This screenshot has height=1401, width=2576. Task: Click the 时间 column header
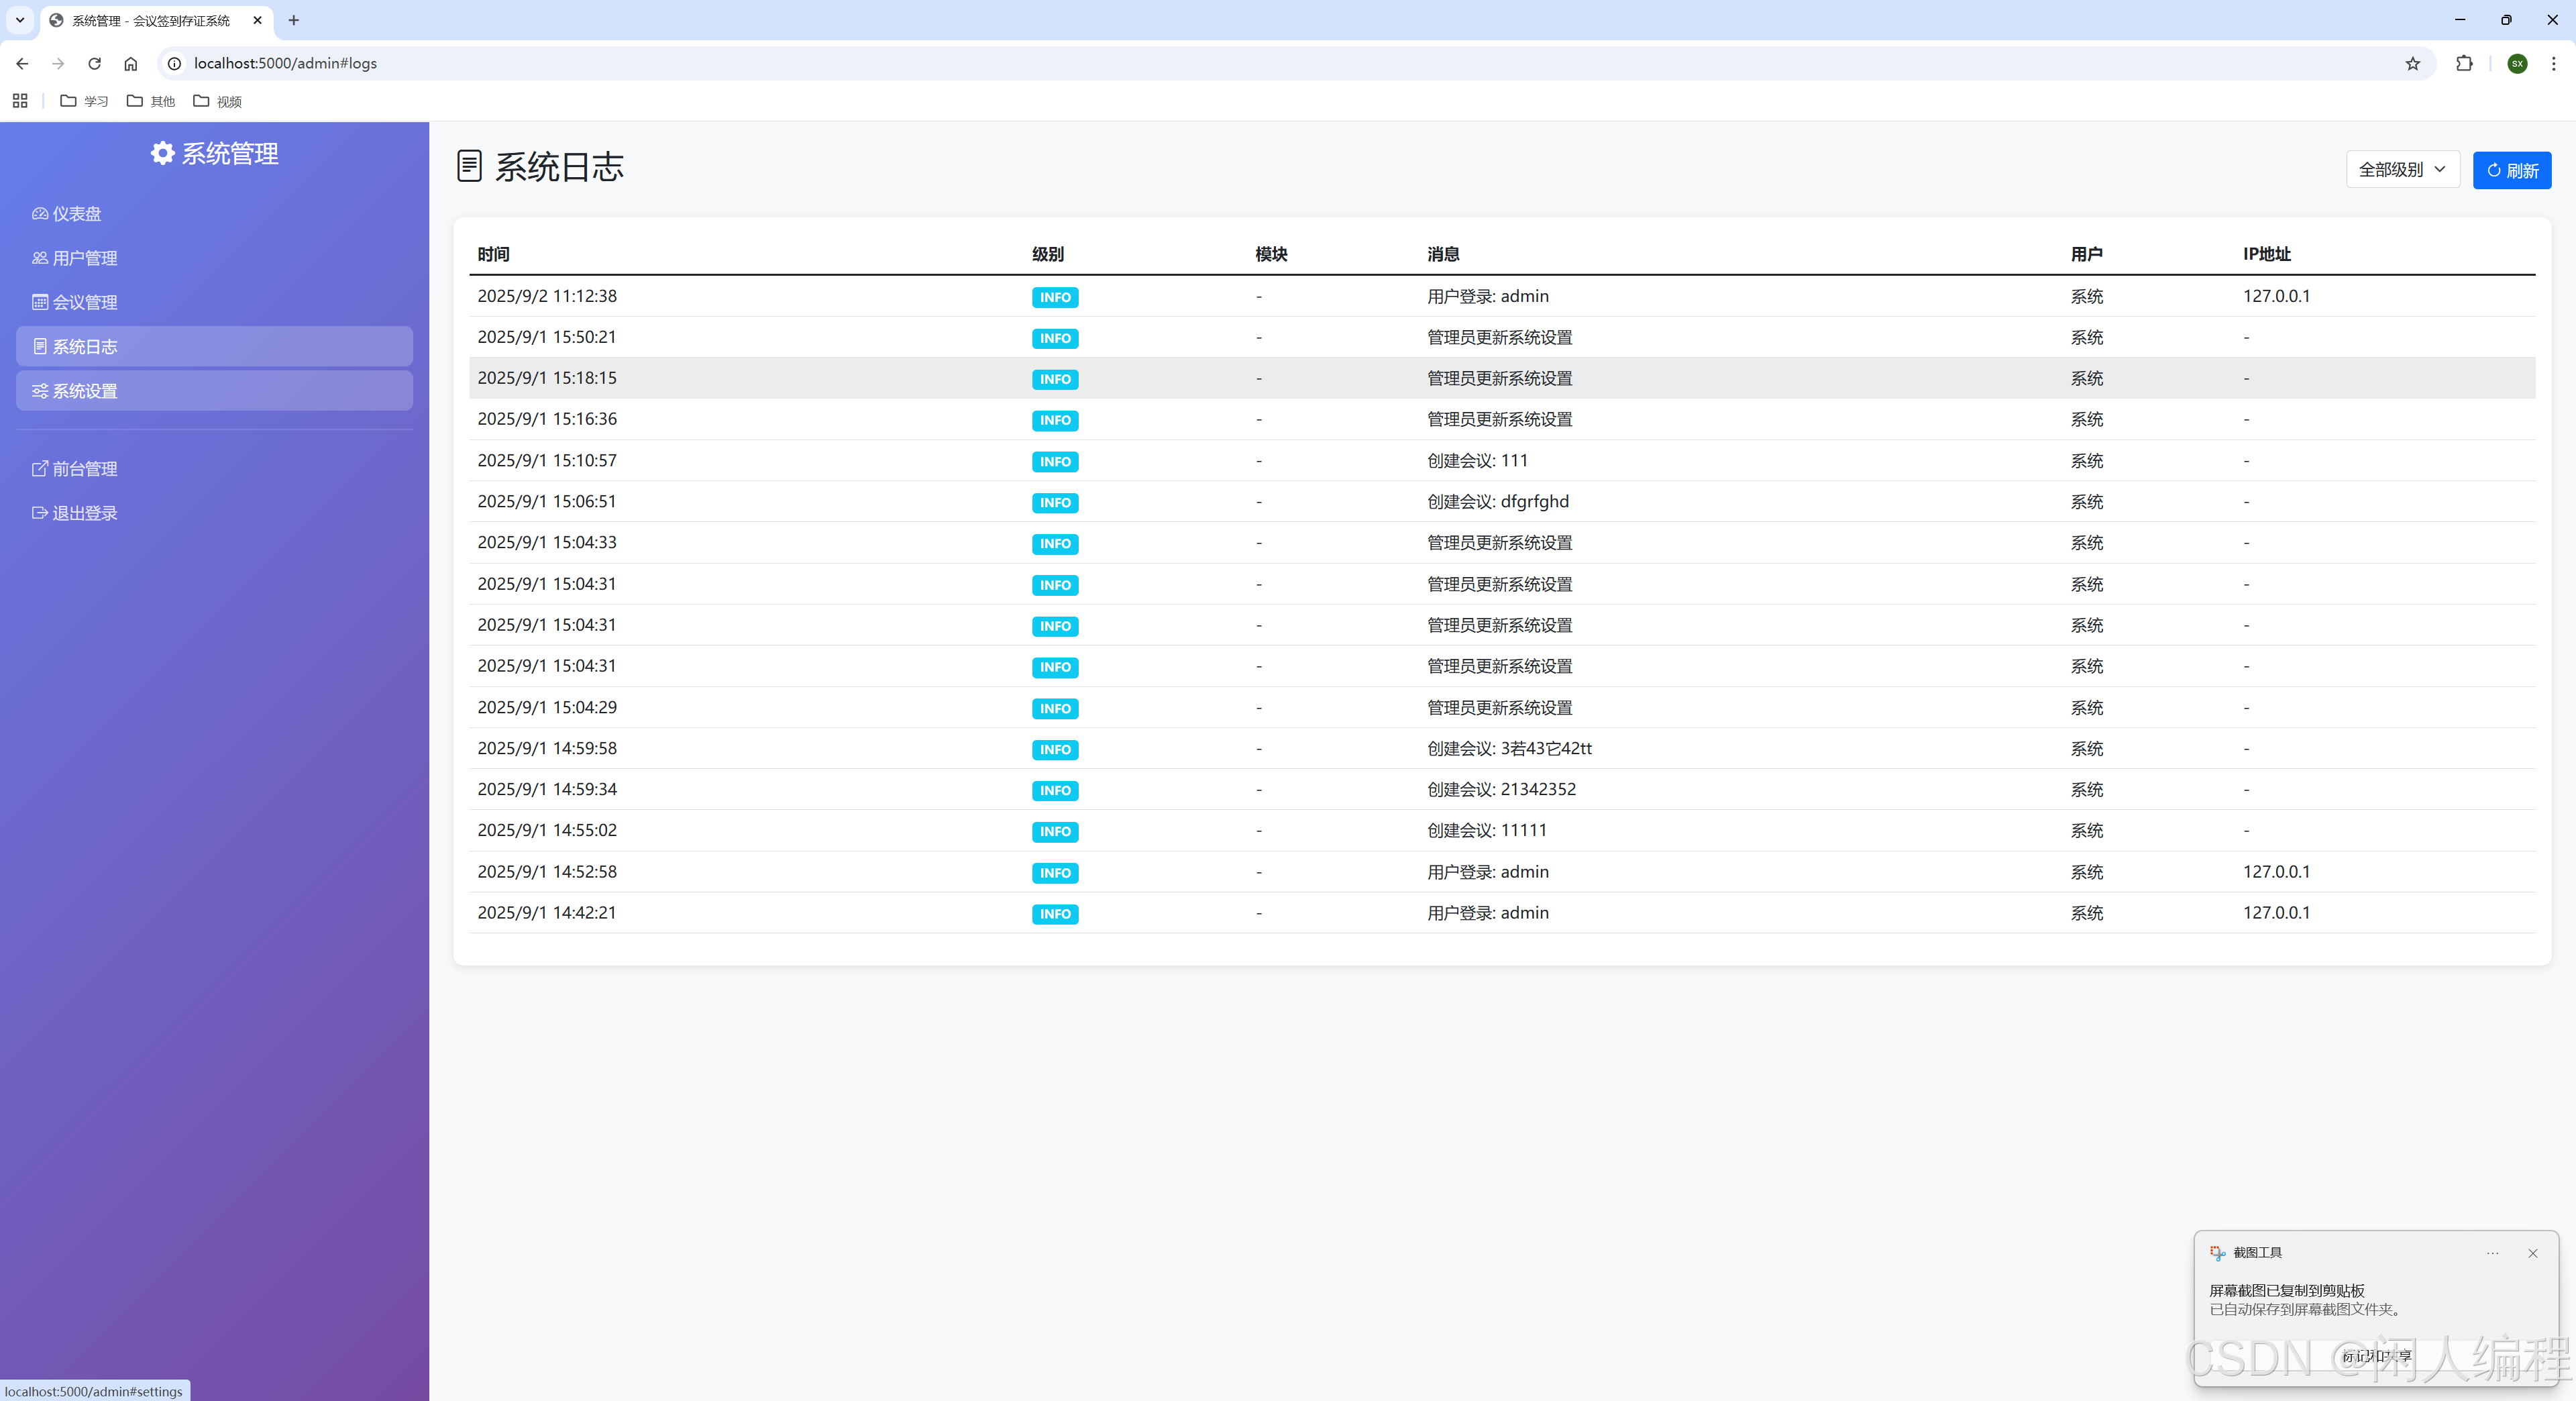point(493,254)
